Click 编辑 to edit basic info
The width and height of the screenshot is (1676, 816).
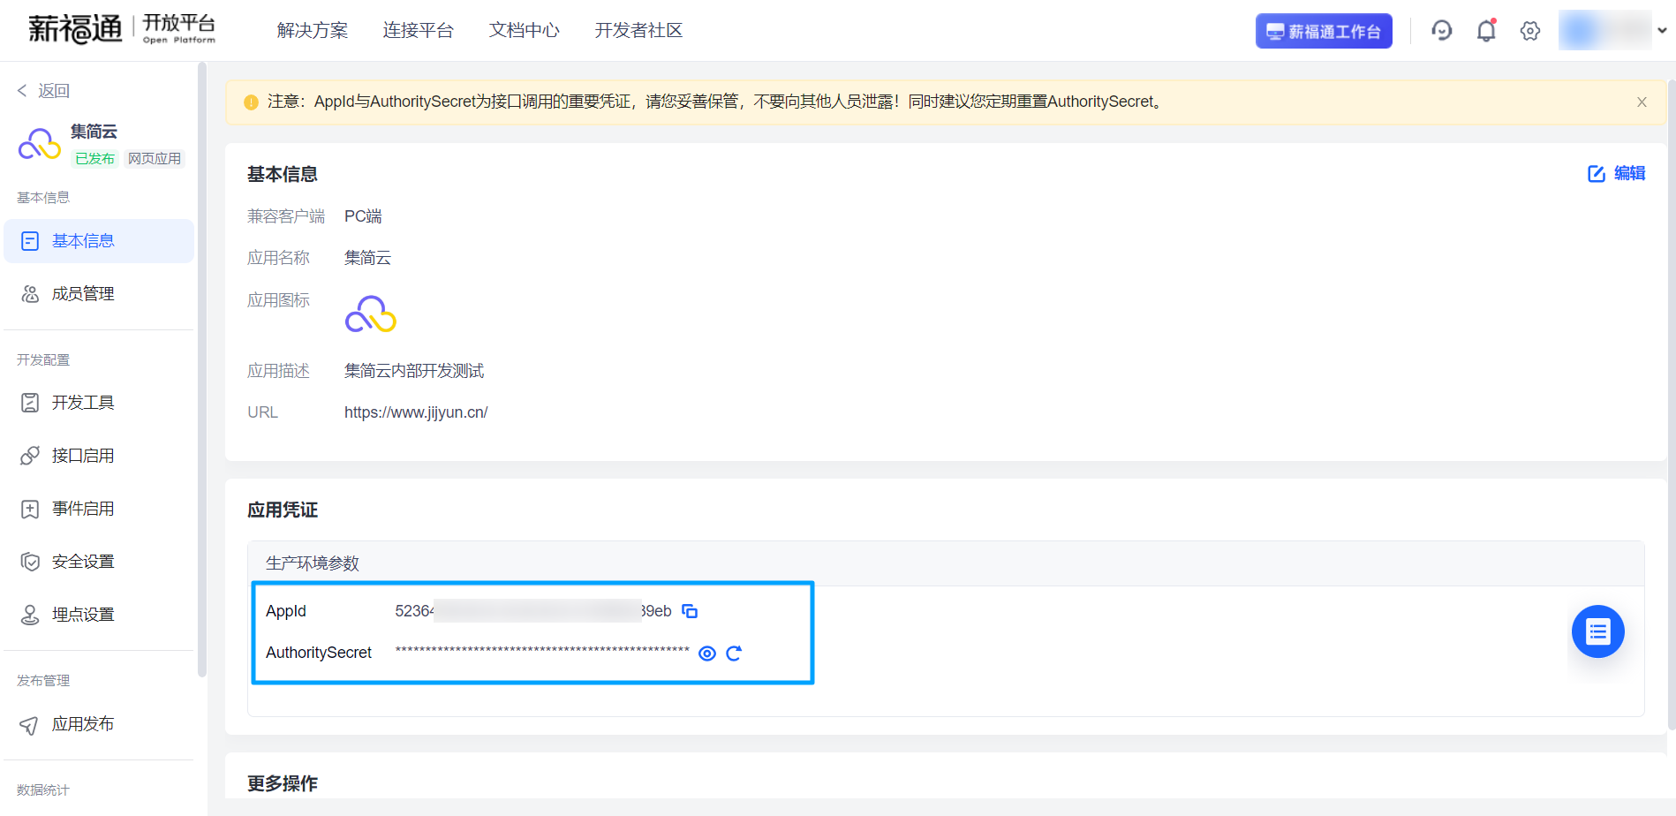(1617, 173)
